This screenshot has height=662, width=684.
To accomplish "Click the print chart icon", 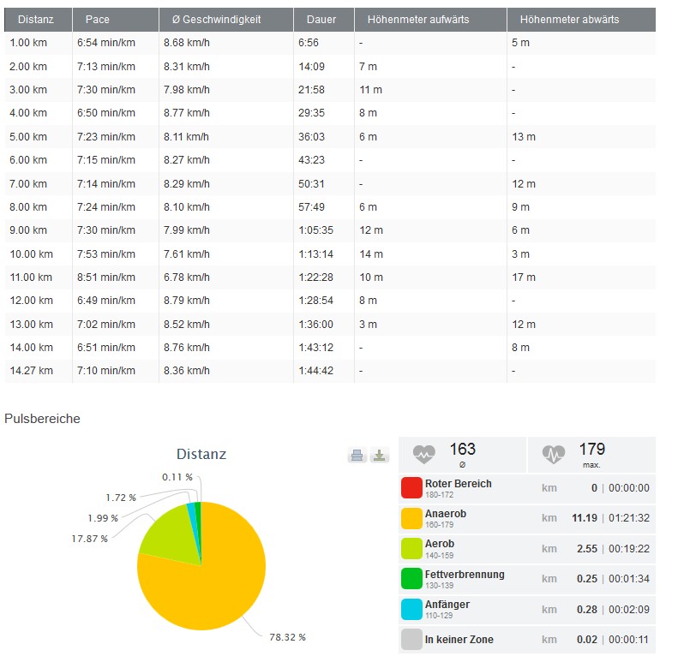I will (x=357, y=456).
